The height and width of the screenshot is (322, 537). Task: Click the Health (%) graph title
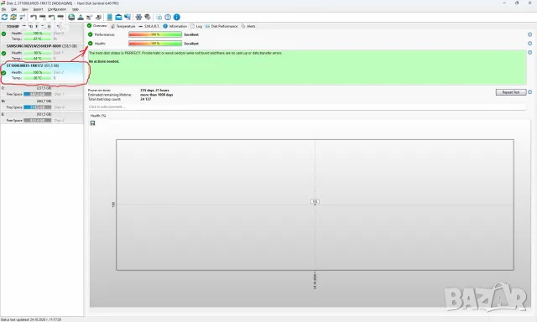(98, 116)
